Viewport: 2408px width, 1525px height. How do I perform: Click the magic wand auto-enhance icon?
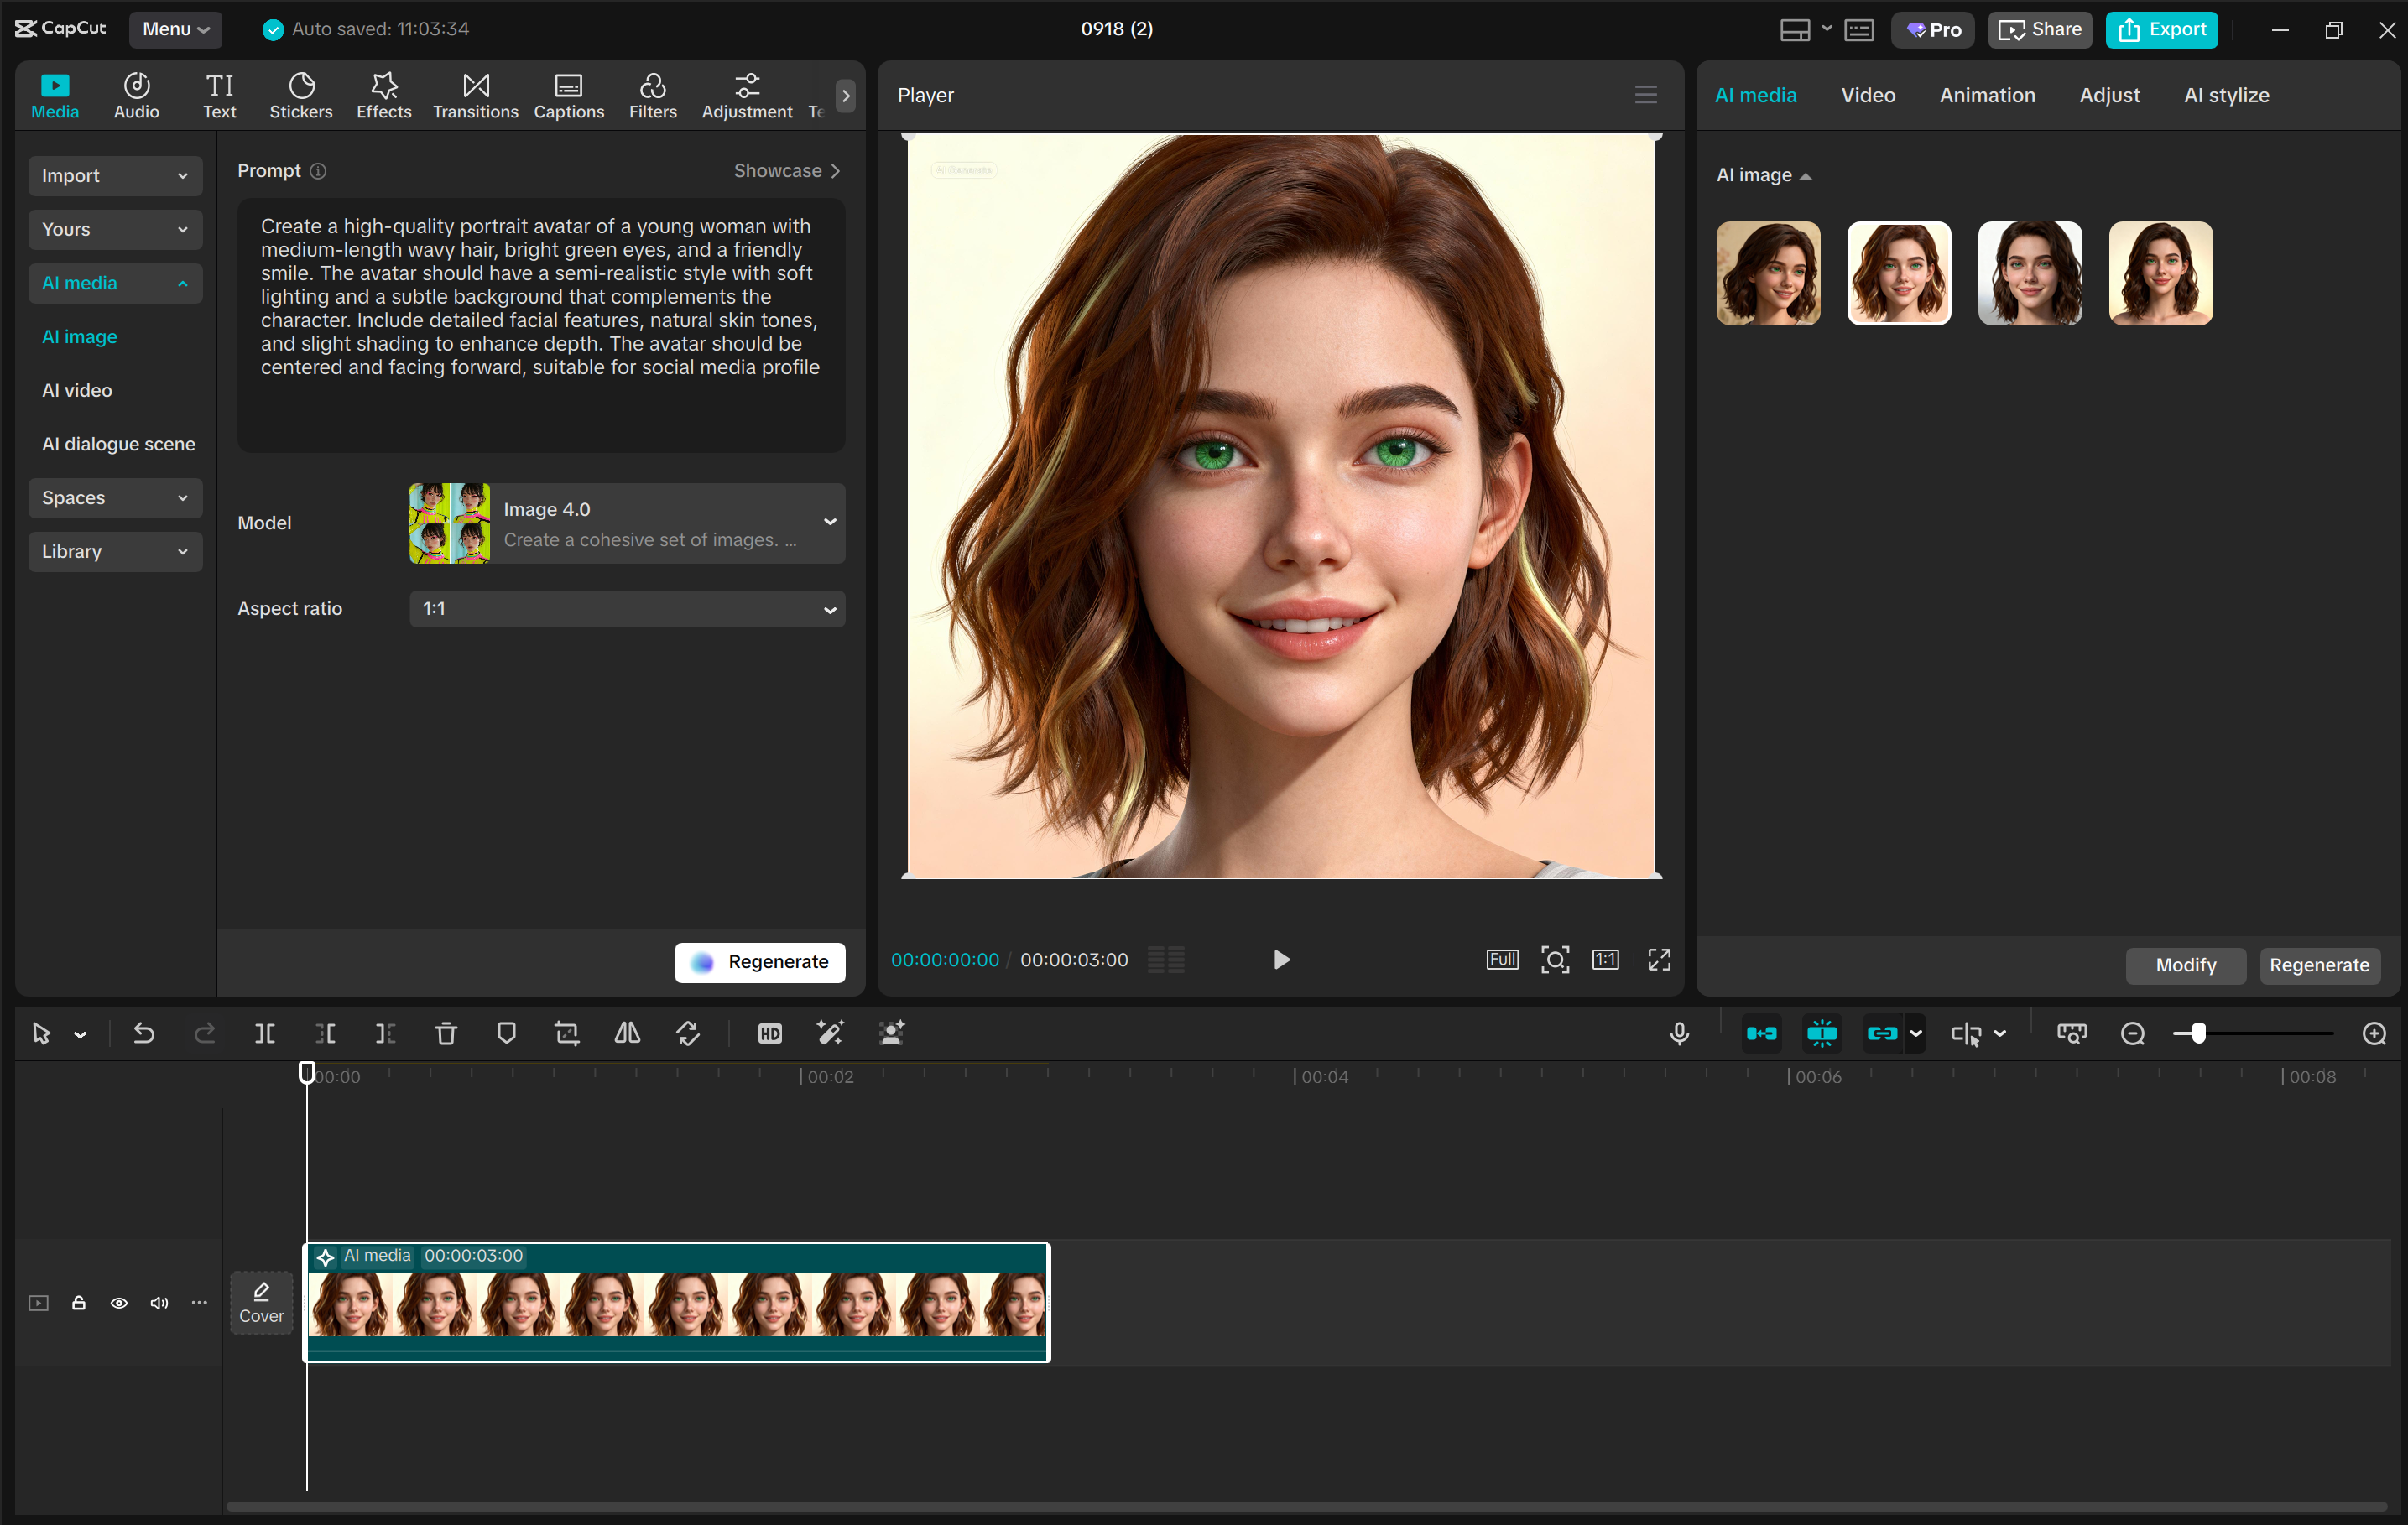click(x=830, y=1034)
